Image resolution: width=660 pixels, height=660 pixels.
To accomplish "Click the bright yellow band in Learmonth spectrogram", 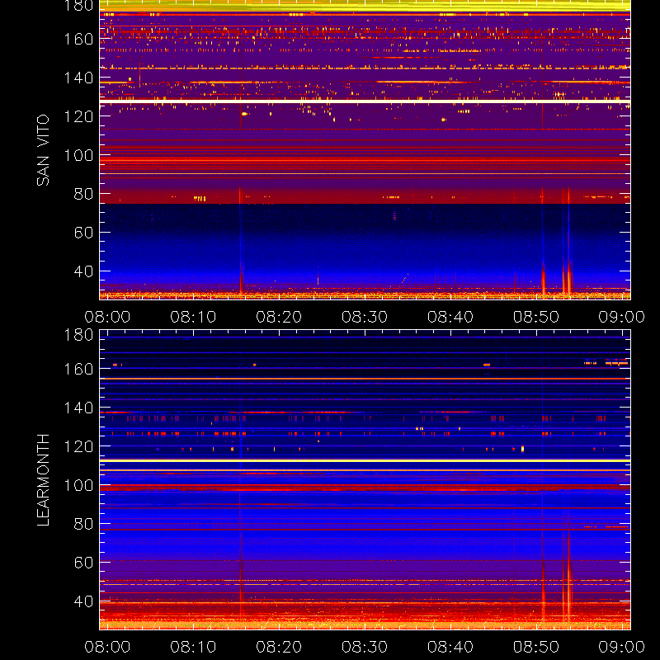I will [365, 461].
